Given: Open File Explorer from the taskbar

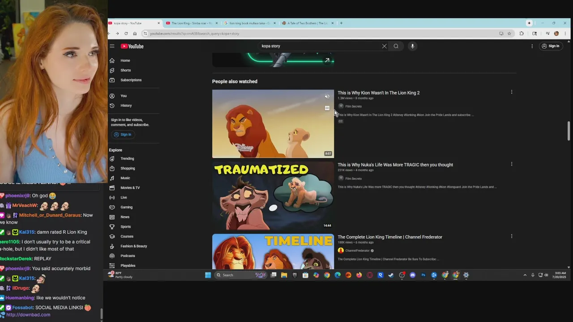Looking at the screenshot, I should [284, 275].
